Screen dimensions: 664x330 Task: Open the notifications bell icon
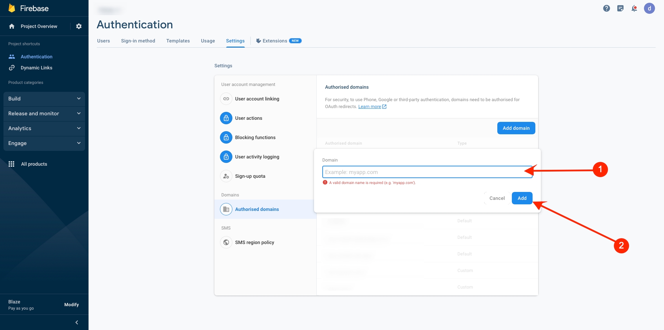click(x=634, y=8)
